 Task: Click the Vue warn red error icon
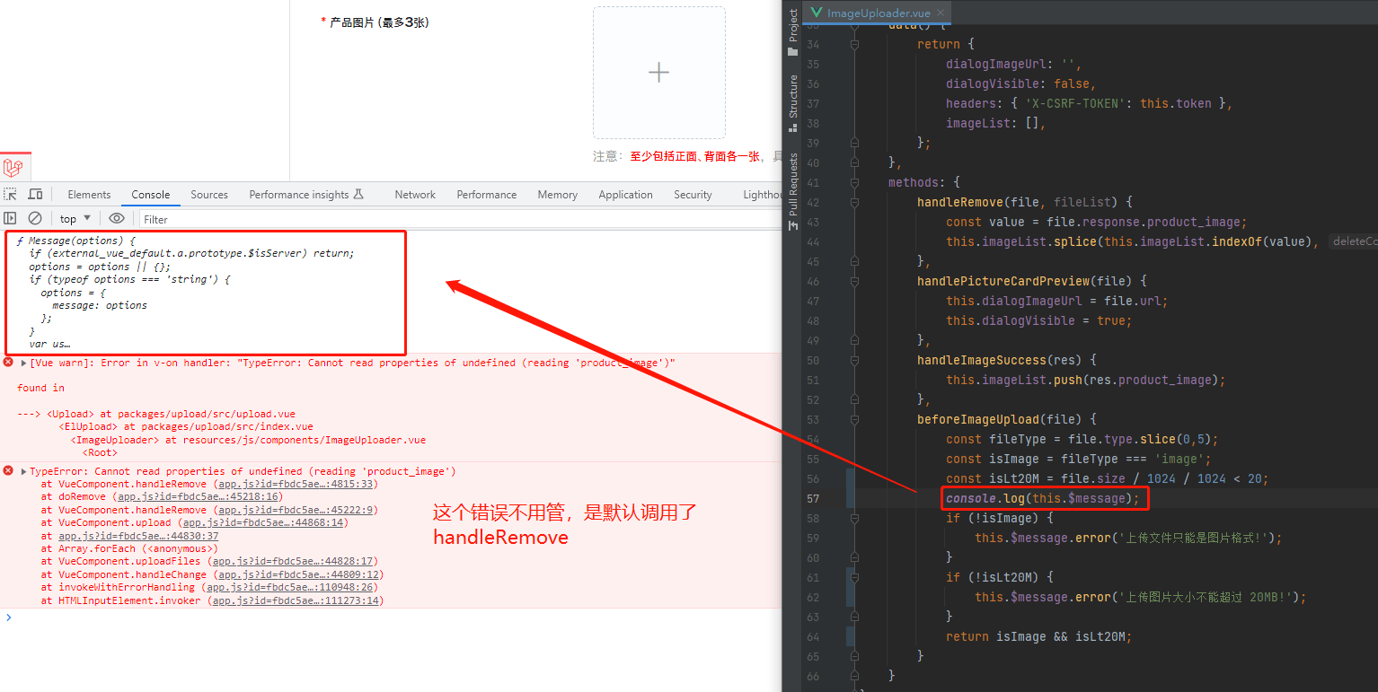click(8, 363)
